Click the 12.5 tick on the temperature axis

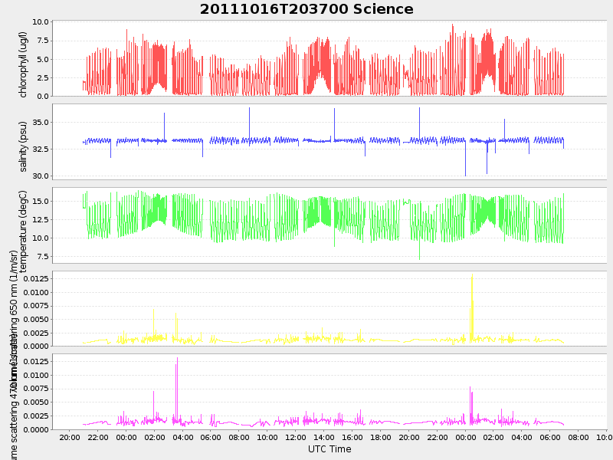(41, 219)
